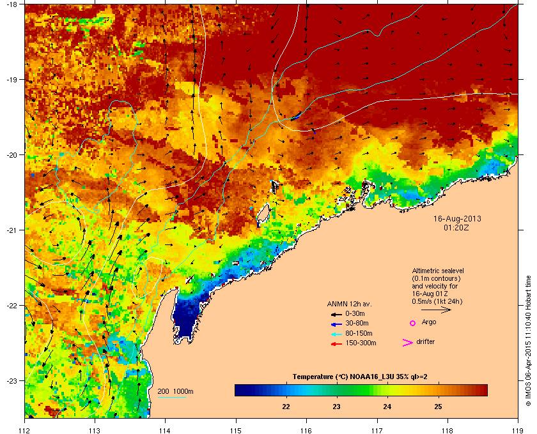Click the longitude axis label '115'
Image resolution: width=537 pixels, height=434 pixels.
(236, 430)
